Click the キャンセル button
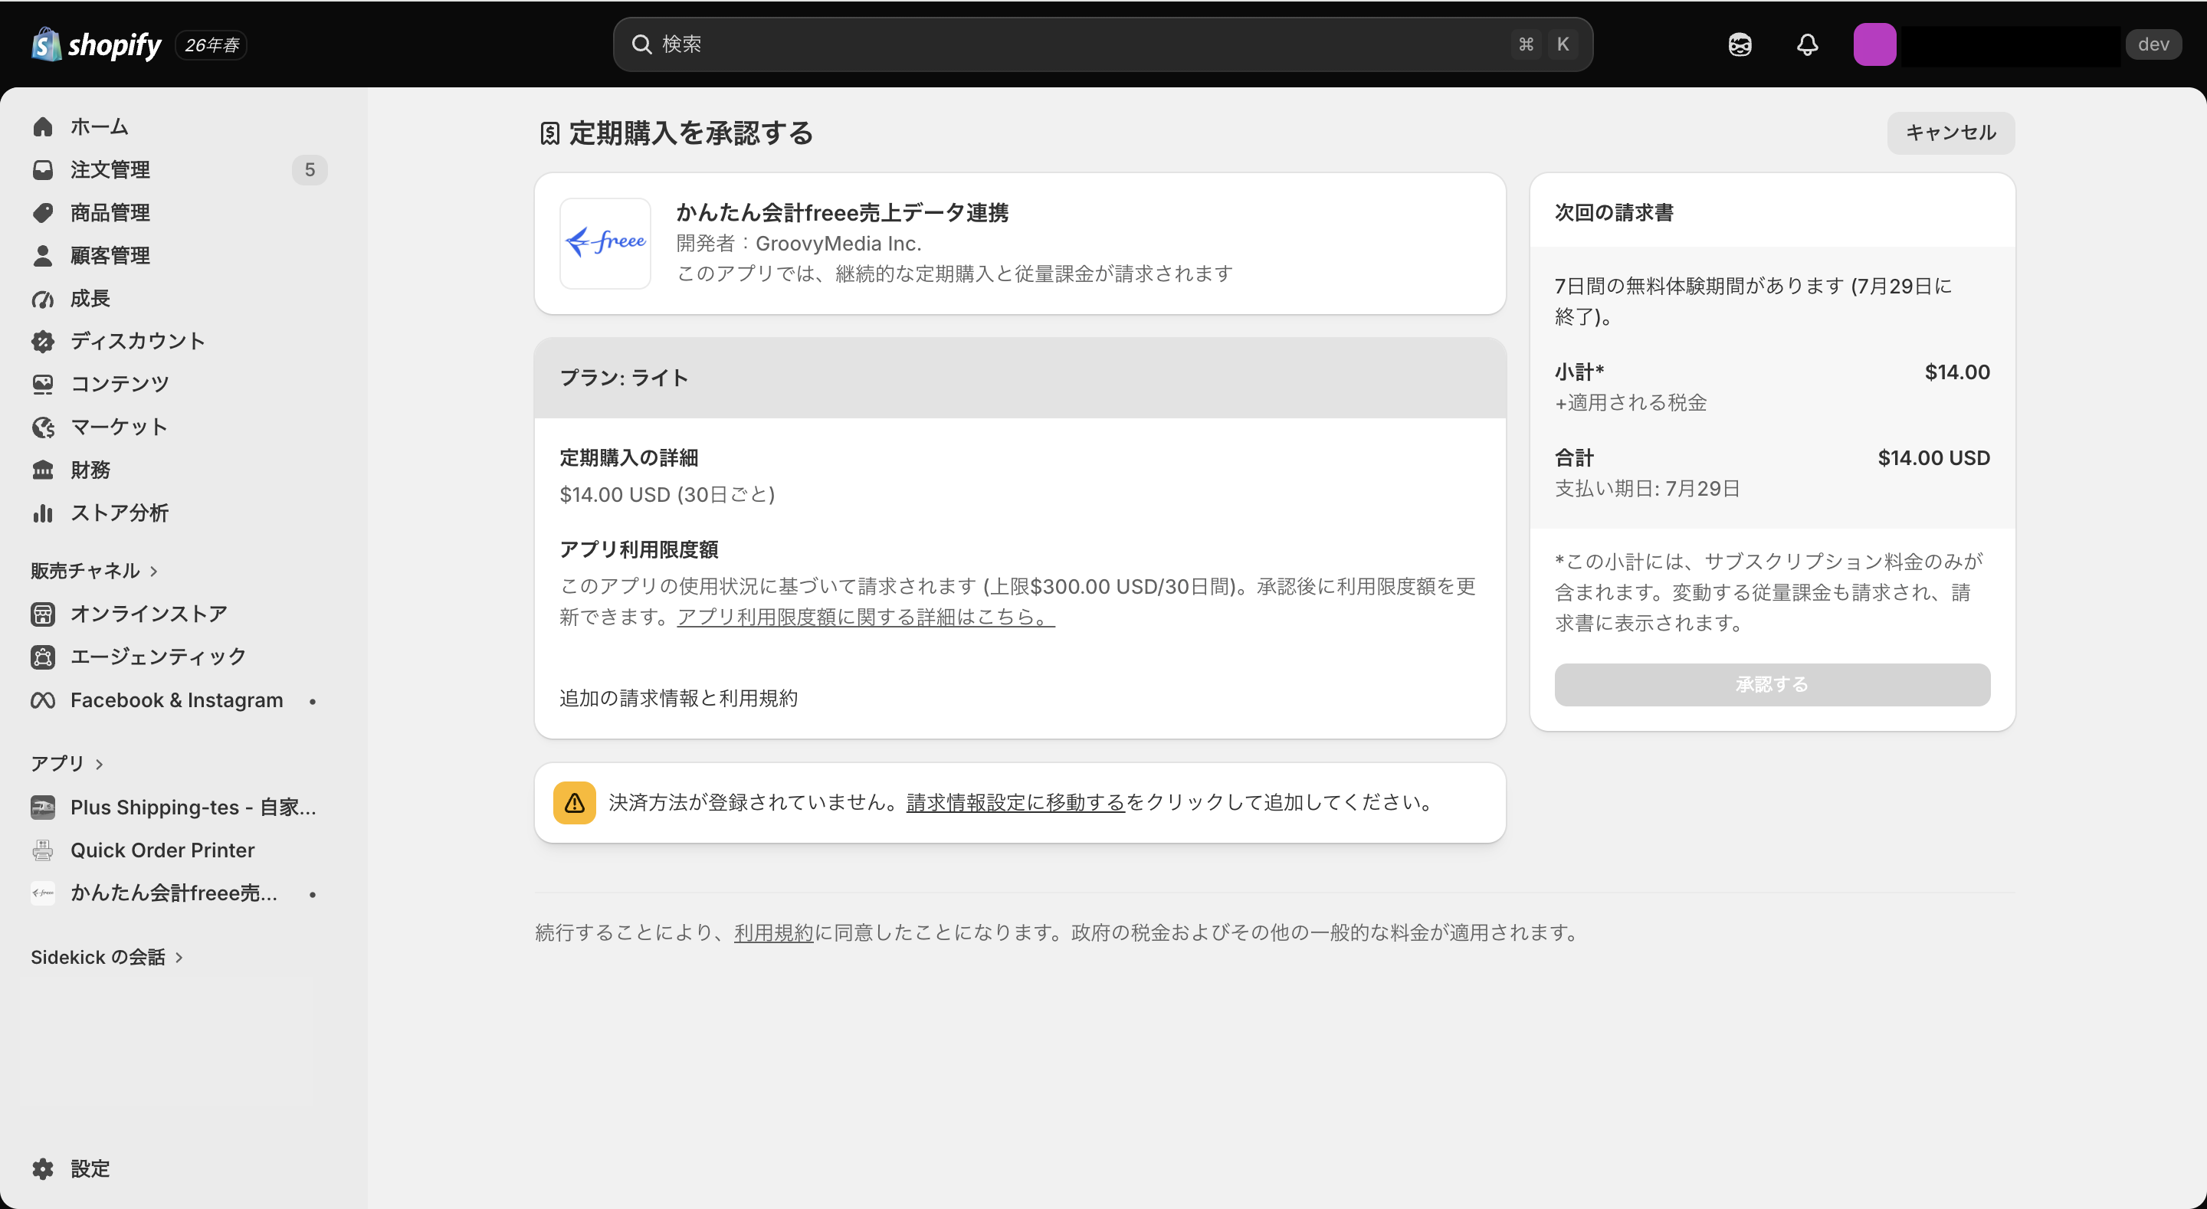Screen dimensions: 2207x1209 click(x=1951, y=133)
